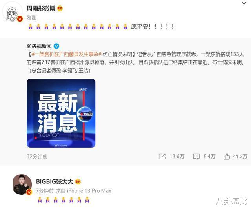This screenshot has height=210, width=251.
Task: Click the 刚刚 timestamp under 周雨彤微博
Action: [31, 18]
